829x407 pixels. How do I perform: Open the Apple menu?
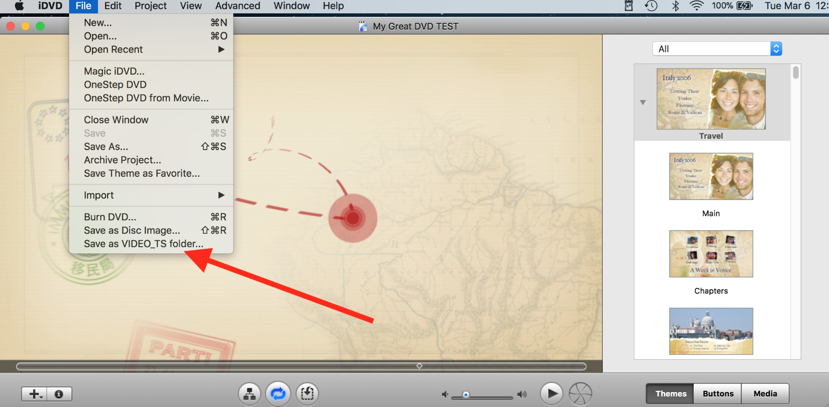point(19,6)
